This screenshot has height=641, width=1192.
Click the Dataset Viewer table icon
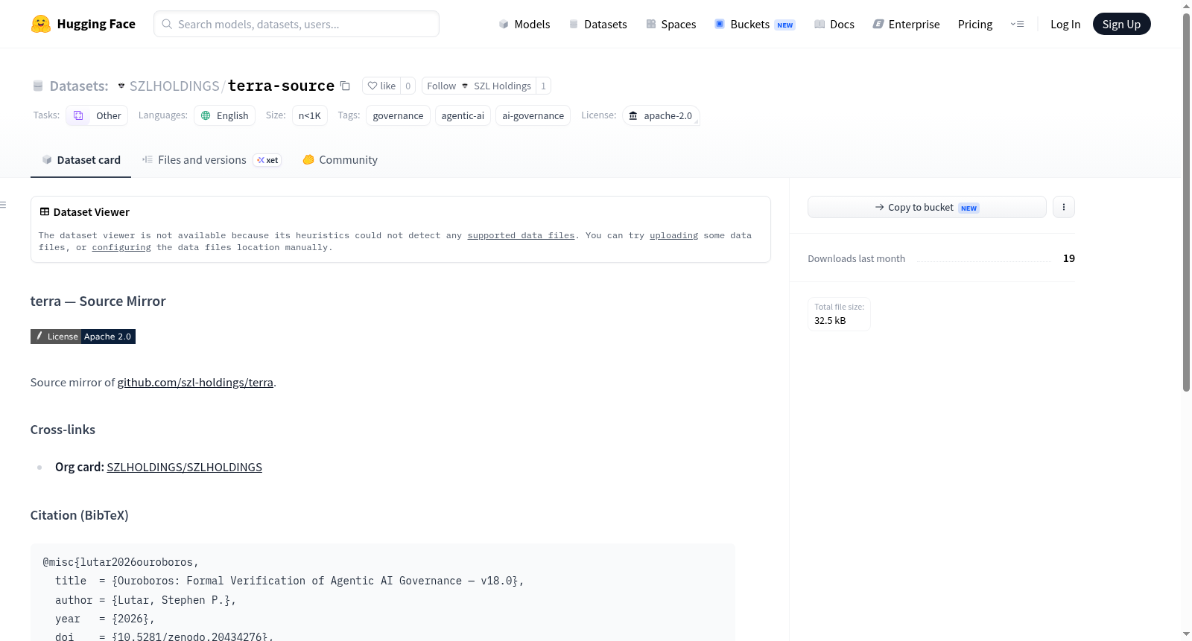[45, 211]
